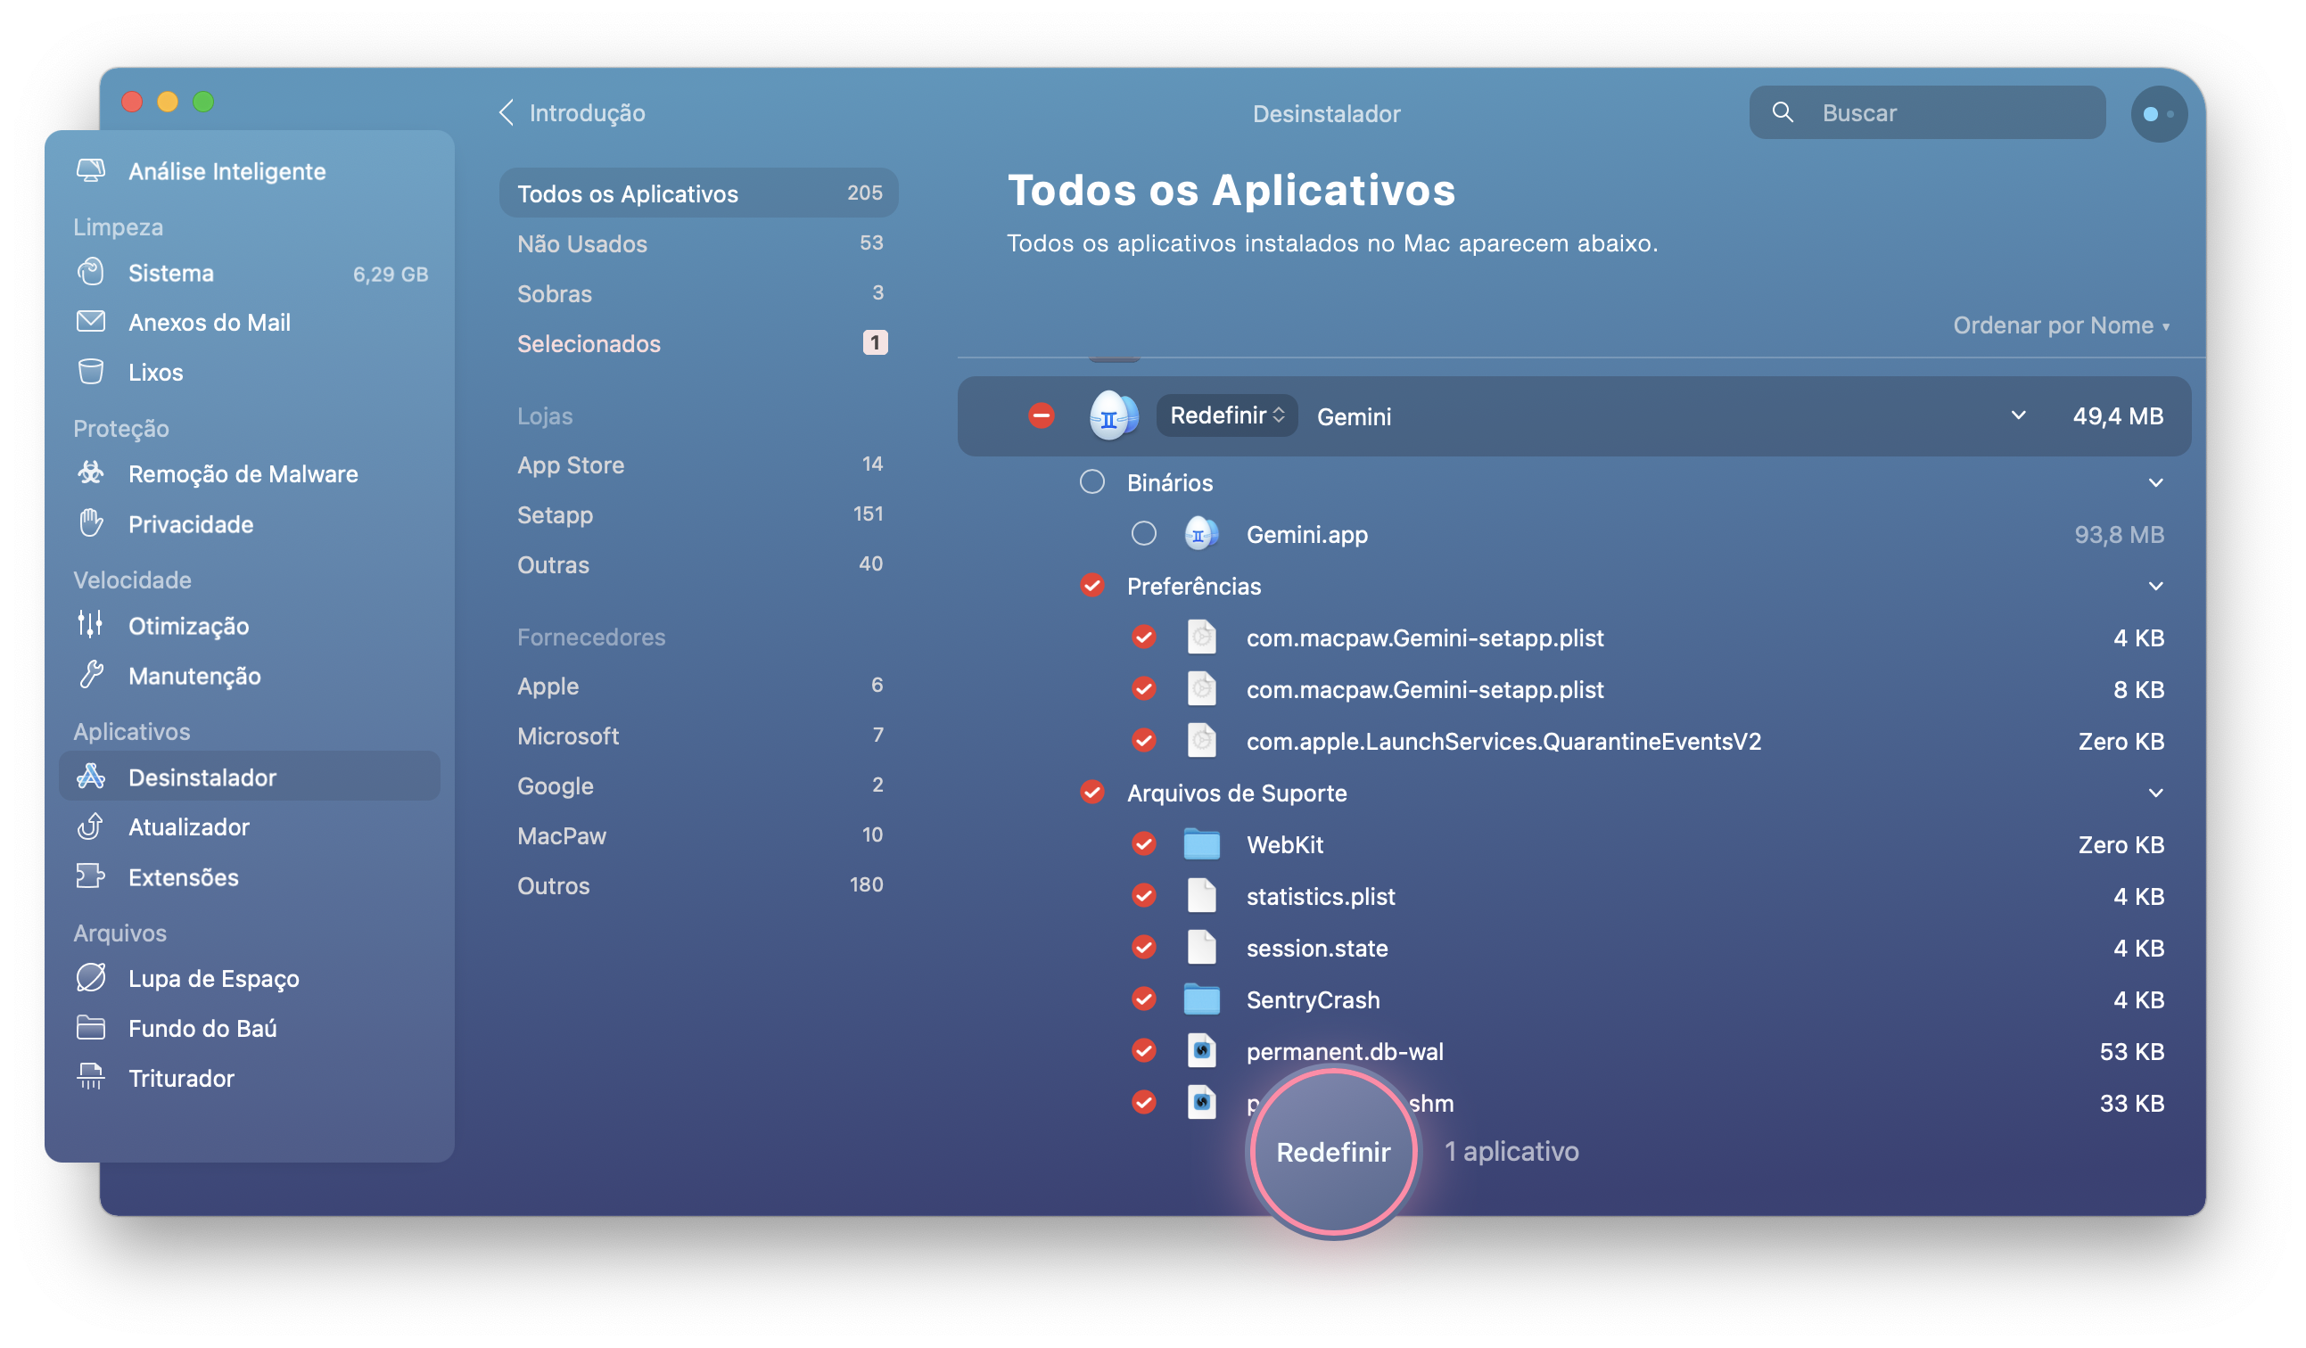This screenshot has height=1348, width=2306.
Task: Click the session.state document icon
Action: coord(1201,947)
